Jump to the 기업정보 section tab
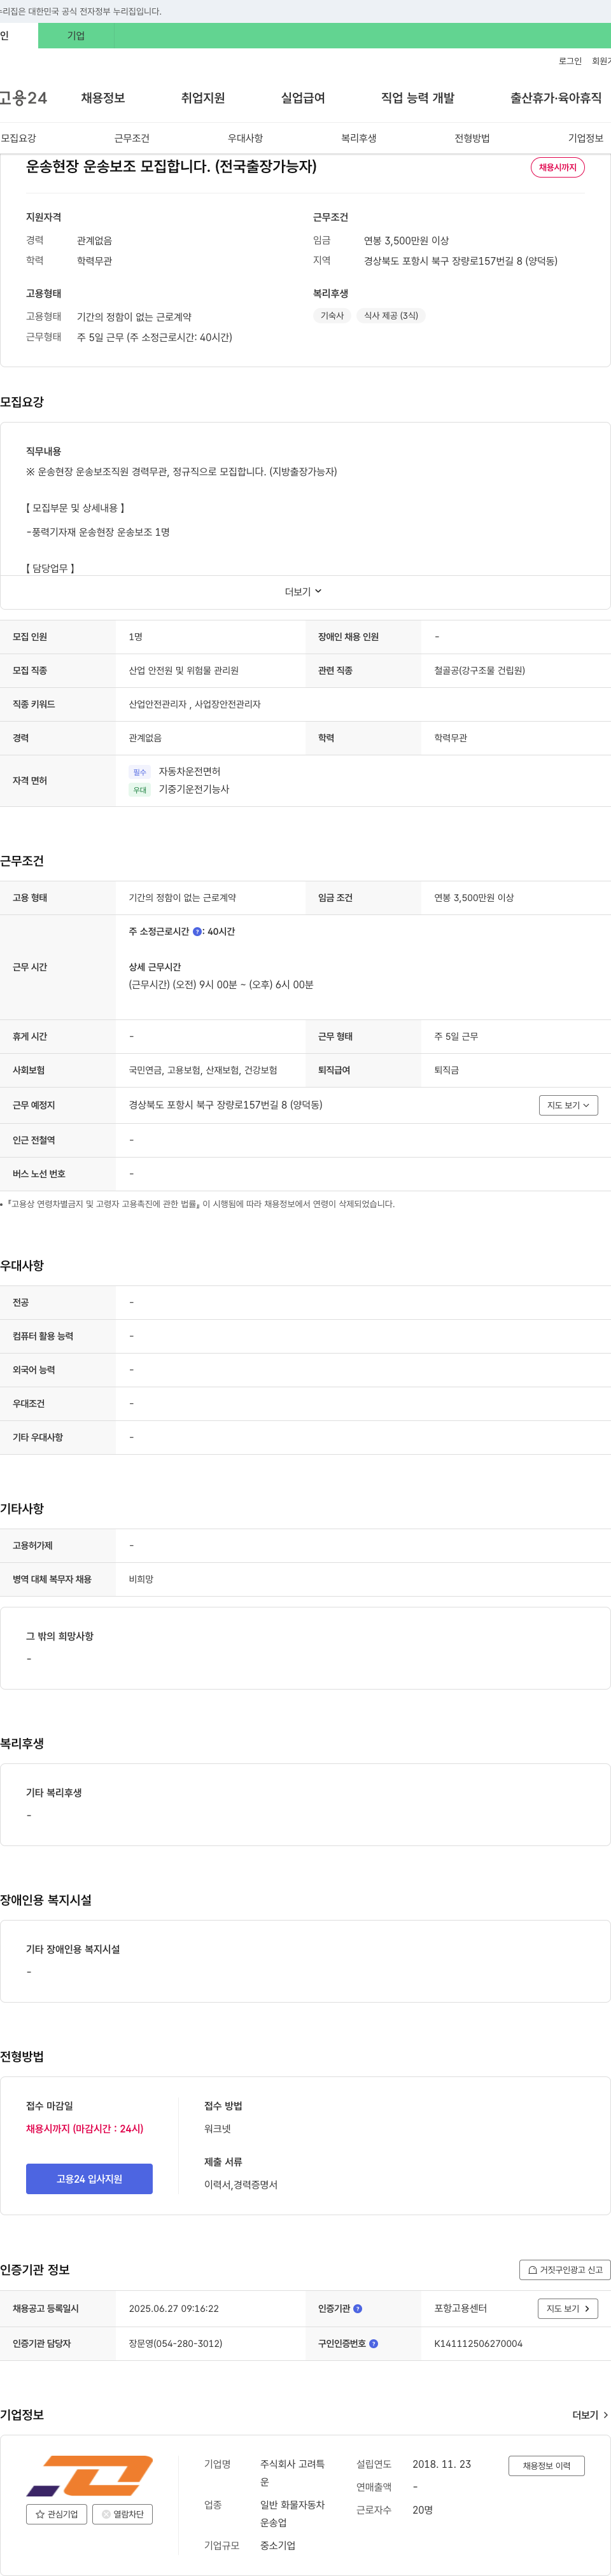 (x=586, y=138)
